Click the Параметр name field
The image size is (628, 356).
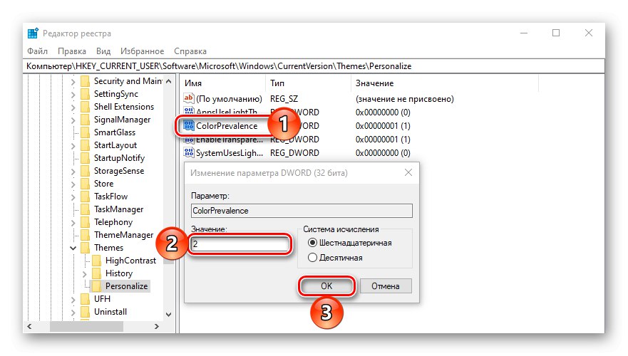coord(302,211)
